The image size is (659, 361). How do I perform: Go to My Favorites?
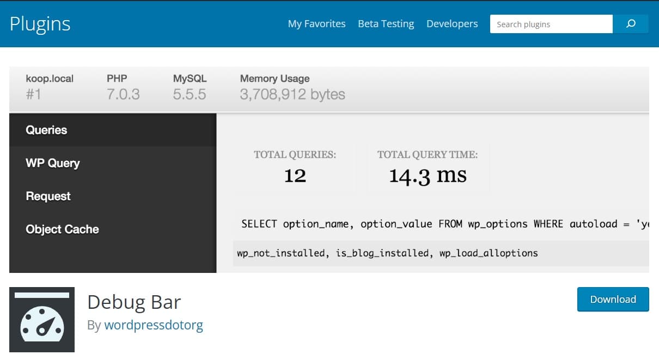[316, 24]
